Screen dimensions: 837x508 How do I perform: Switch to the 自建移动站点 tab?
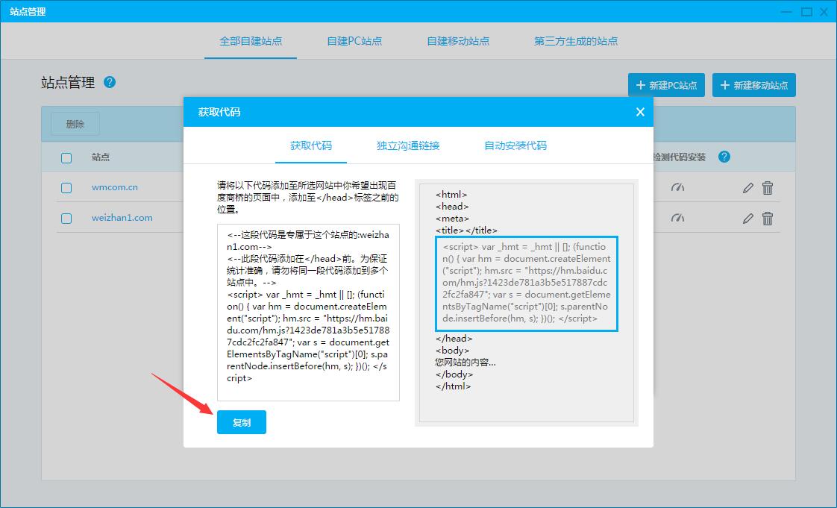click(457, 42)
